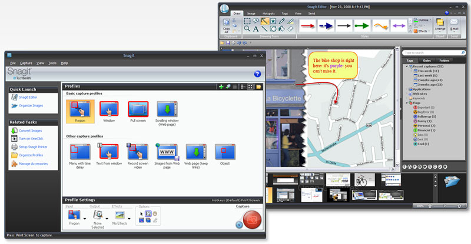The width and height of the screenshot is (471, 244).
Task: Toggle preview in editor option
Action: click(148, 213)
